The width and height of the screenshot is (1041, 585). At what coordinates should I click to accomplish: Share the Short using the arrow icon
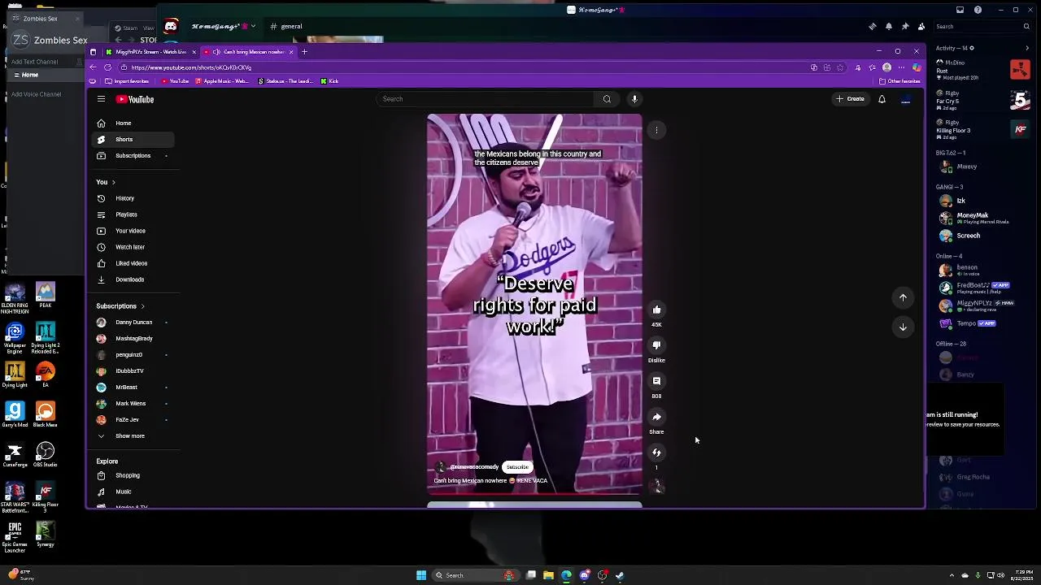[x=656, y=417]
